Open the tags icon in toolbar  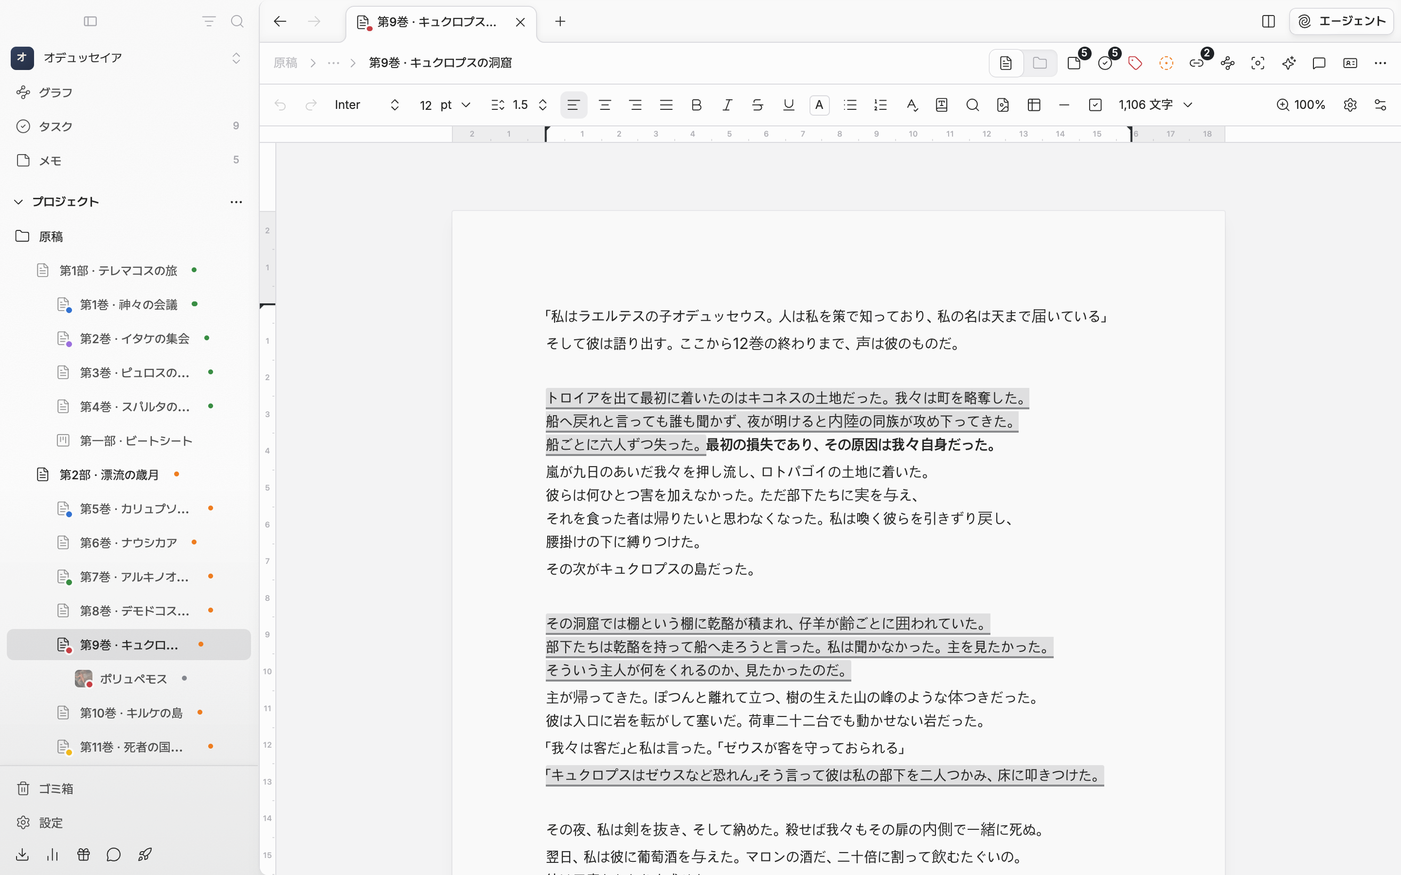coord(1135,63)
